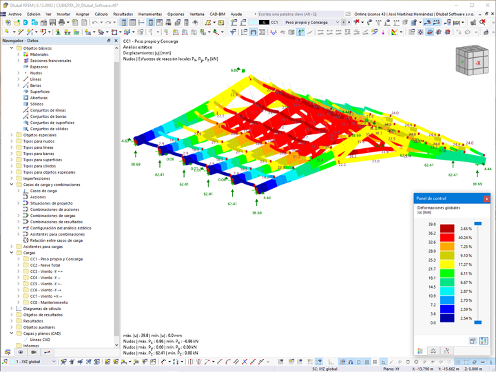Viewport: 496px width, 372px height.
Task: Click the find with red X icon
Action: point(482,22)
